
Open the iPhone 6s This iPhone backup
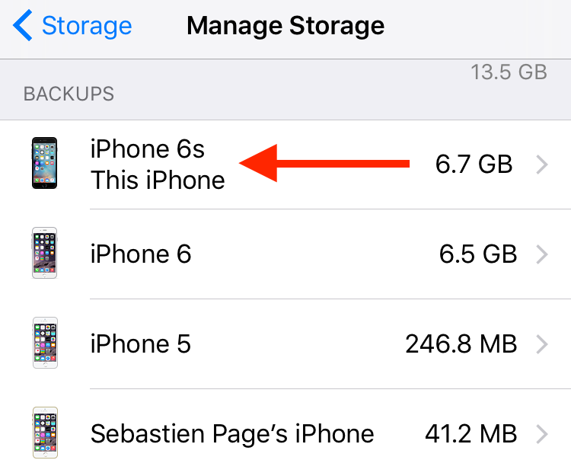click(285, 165)
